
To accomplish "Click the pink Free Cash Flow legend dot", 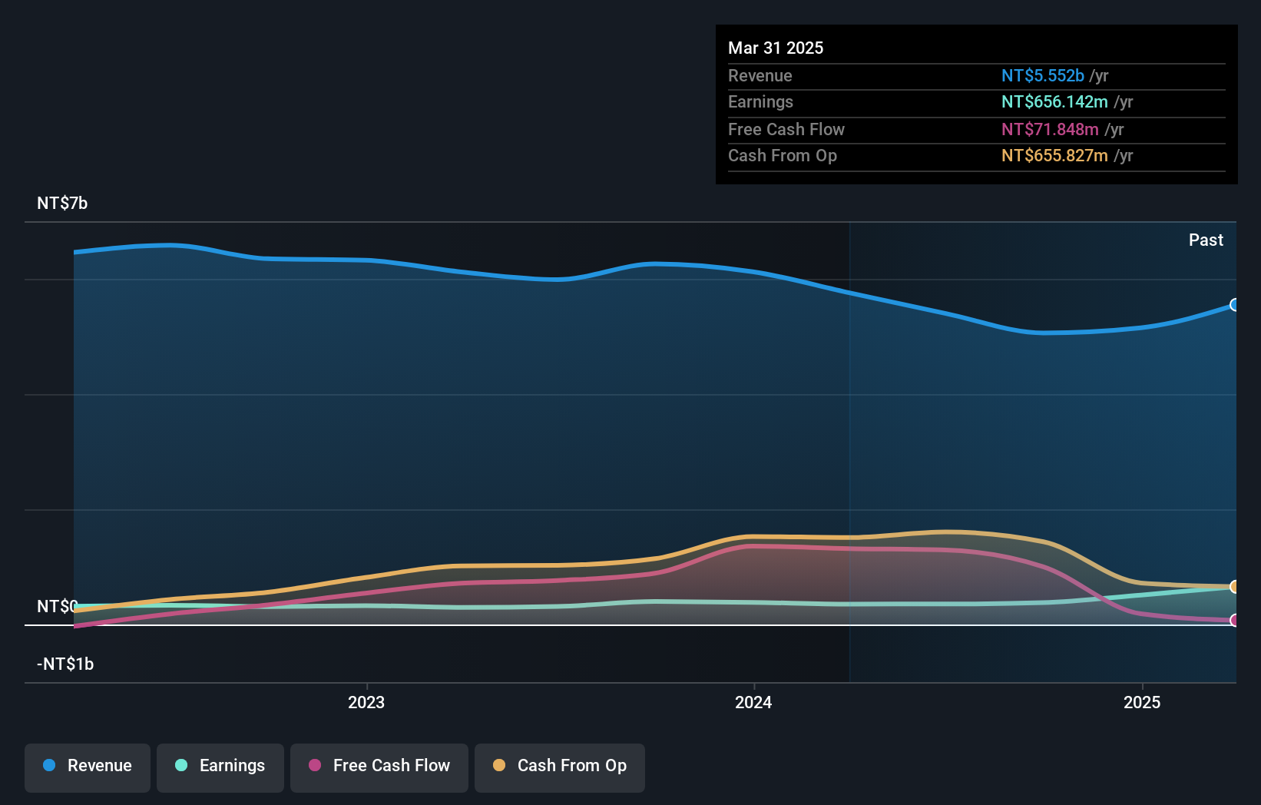I will (x=315, y=765).
